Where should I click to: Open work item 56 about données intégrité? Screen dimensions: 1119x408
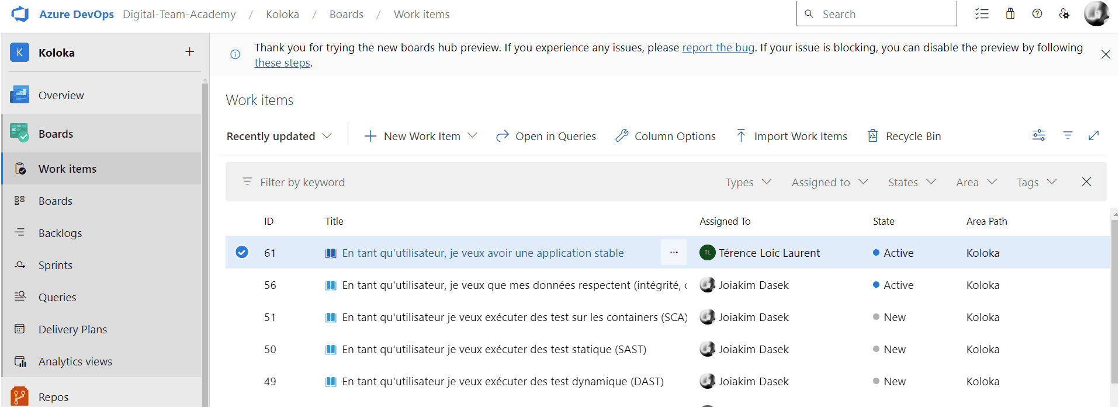(514, 285)
